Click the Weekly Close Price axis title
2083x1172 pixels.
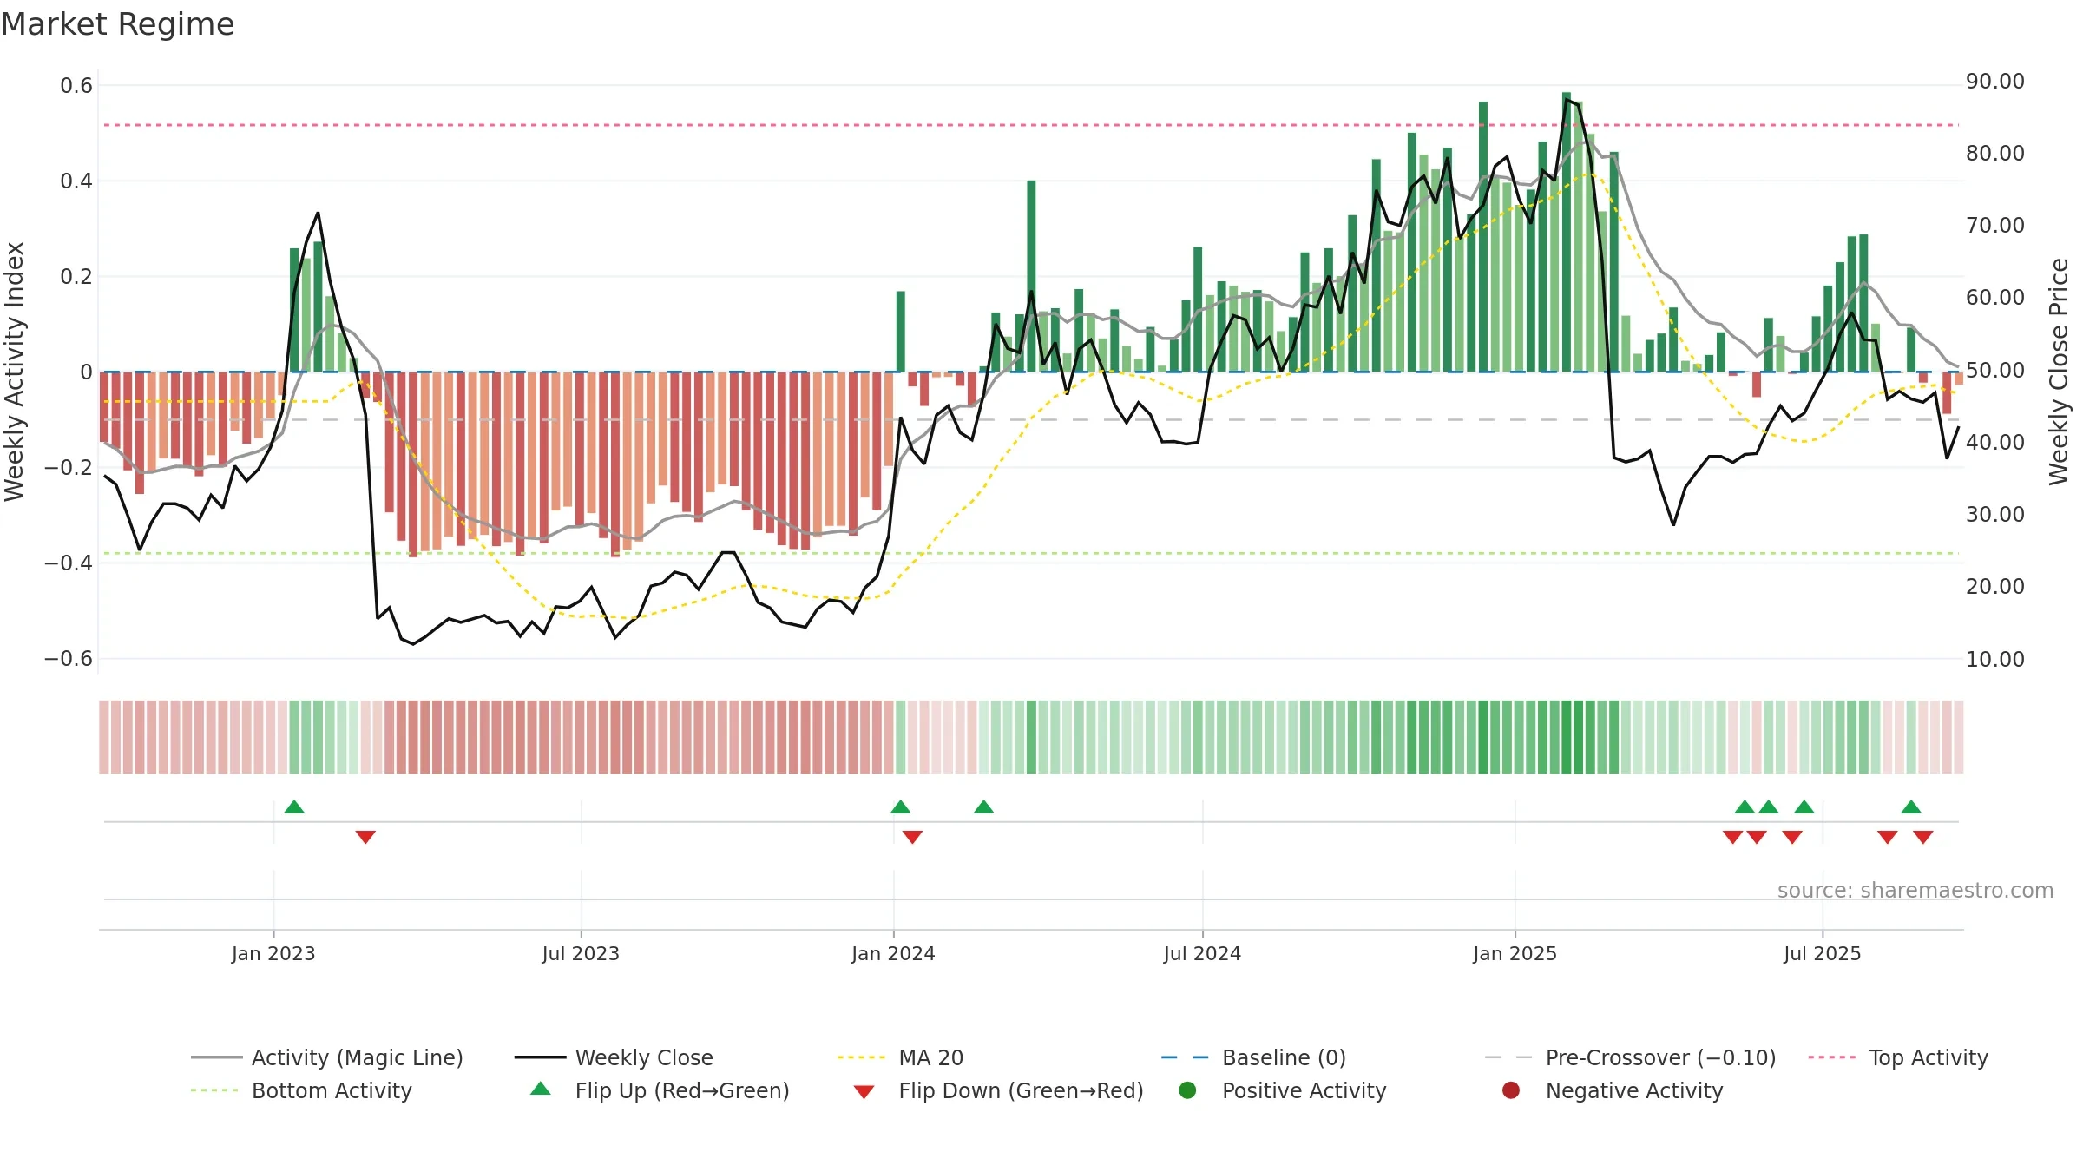pos(2059,372)
